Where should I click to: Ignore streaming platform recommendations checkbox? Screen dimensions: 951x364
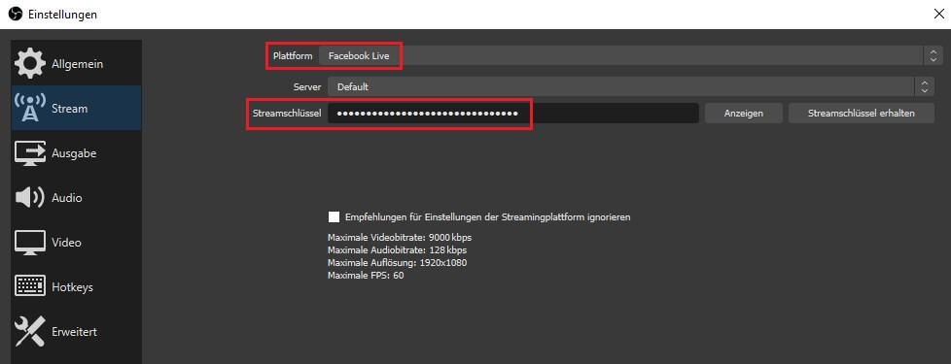click(334, 216)
